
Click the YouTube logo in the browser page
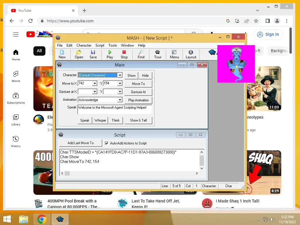[x=30, y=35]
